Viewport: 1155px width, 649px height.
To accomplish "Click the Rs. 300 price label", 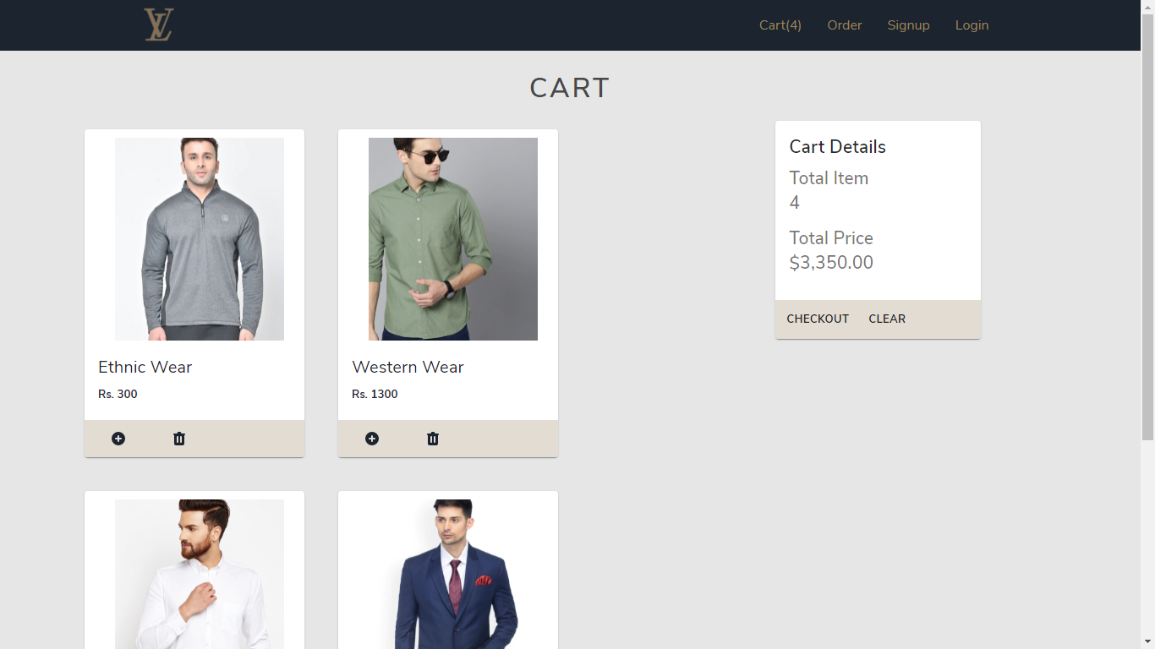I will coord(118,394).
